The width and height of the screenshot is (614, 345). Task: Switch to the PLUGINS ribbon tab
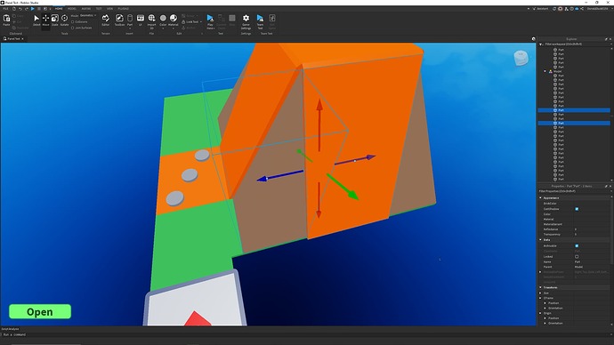coord(124,9)
